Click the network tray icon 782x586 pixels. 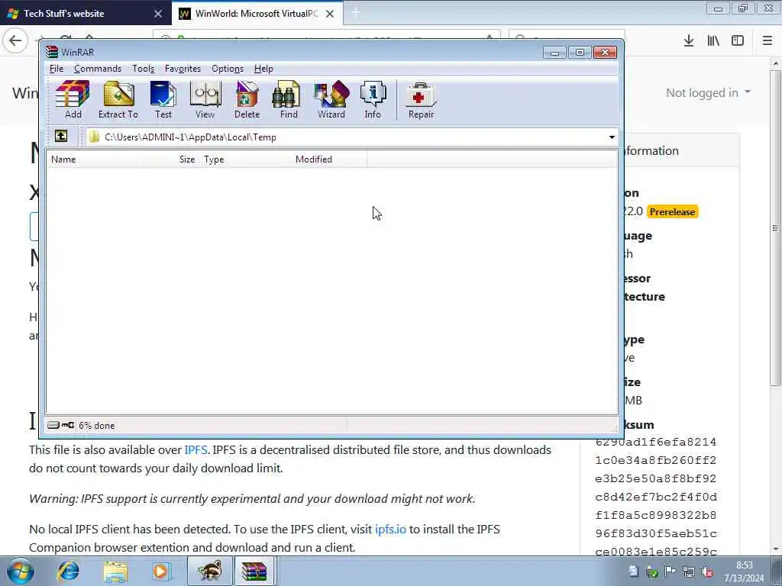[x=689, y=572]
